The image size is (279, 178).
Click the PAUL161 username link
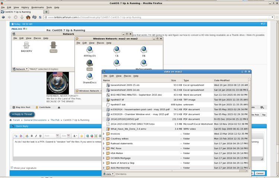(17, 29)
